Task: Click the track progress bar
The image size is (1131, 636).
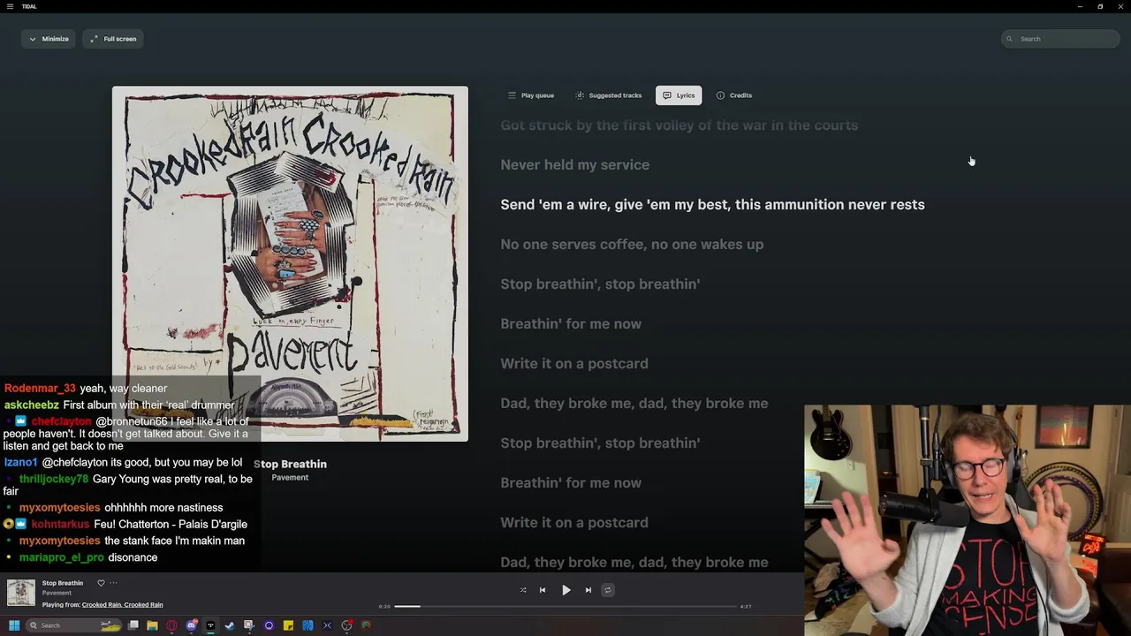Action: (565, 607)
